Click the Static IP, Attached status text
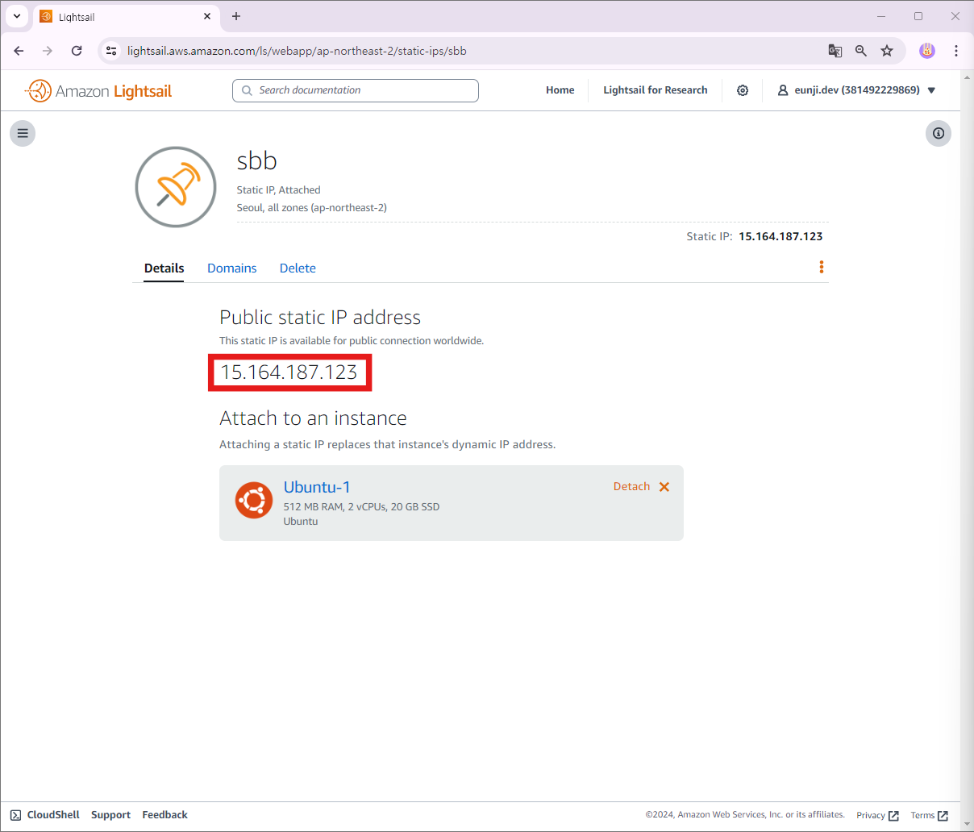 click(278, 190)
